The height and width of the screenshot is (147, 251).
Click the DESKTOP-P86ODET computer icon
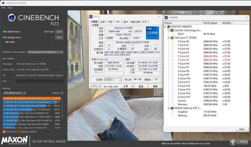[x=168, y=27]
